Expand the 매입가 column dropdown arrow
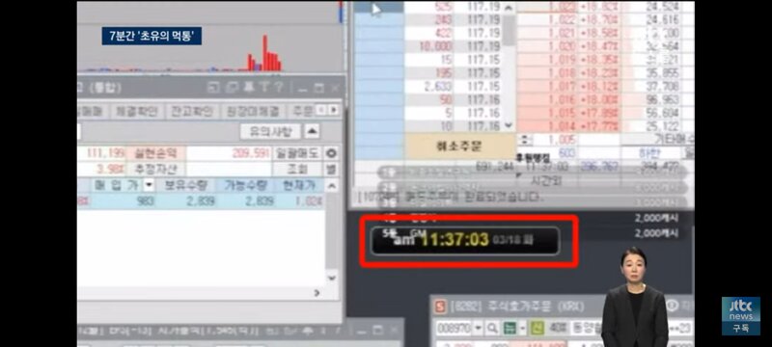The width and height of the screenshot is (772, 347). click(149, 185)
